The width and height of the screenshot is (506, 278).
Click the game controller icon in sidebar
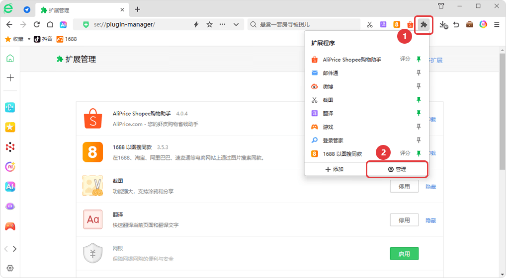coord(10,226)
